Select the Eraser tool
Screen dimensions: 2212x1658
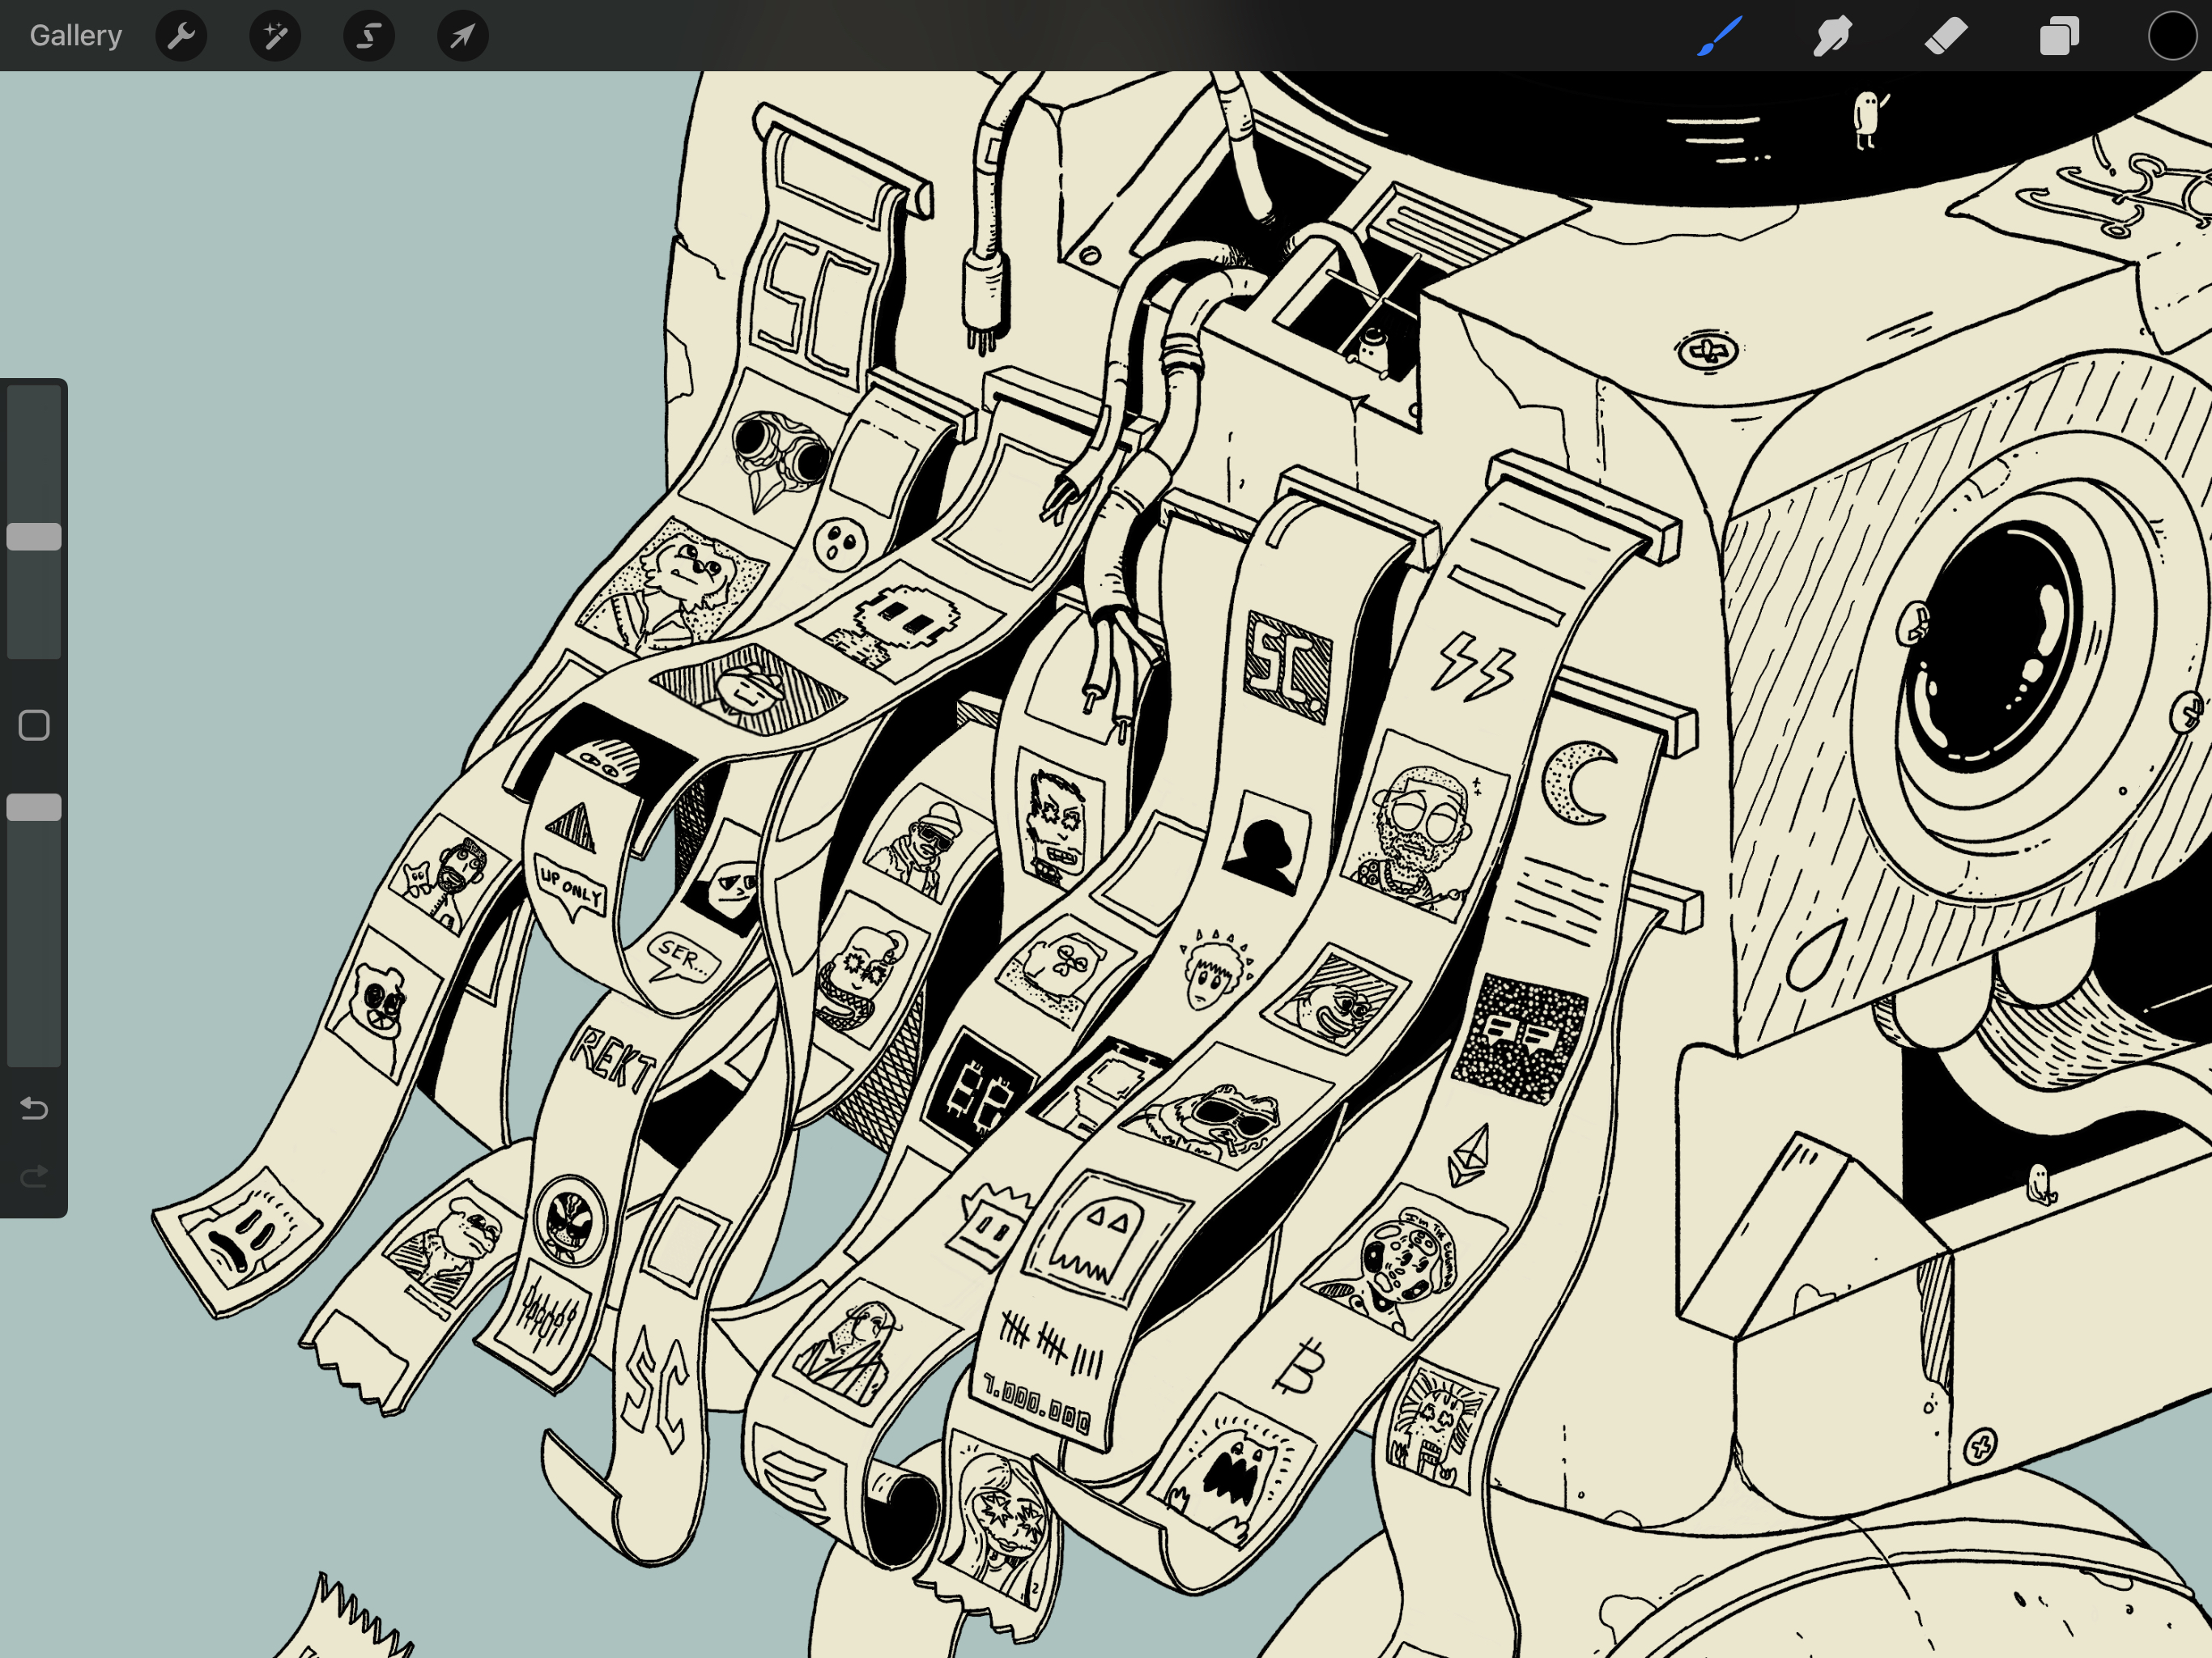click(x=1946, y=36)
